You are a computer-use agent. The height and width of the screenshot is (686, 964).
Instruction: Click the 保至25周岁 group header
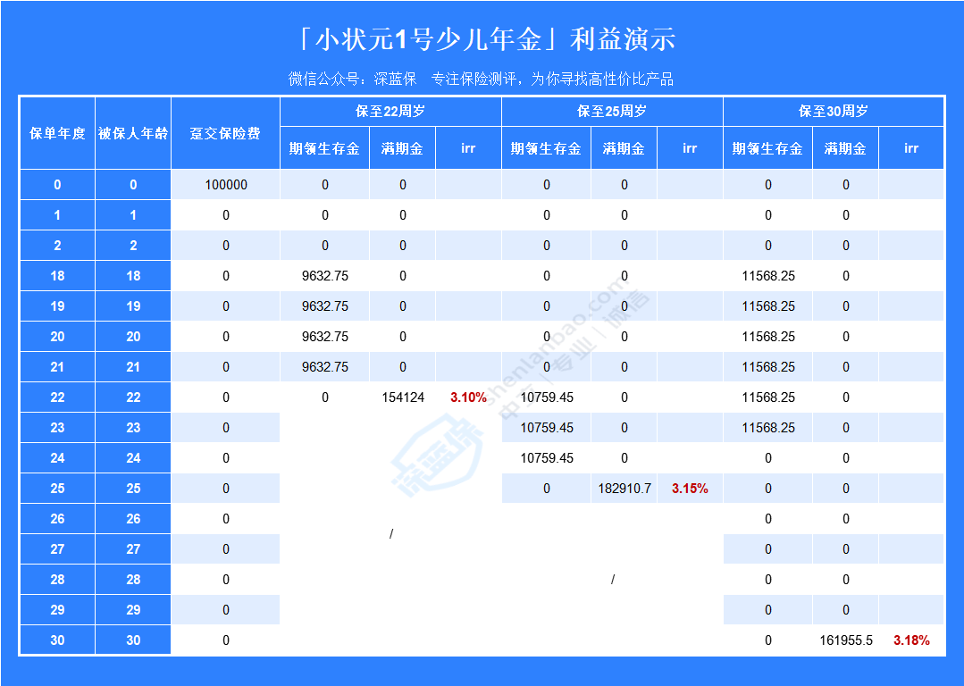click(x=612, y=112)
